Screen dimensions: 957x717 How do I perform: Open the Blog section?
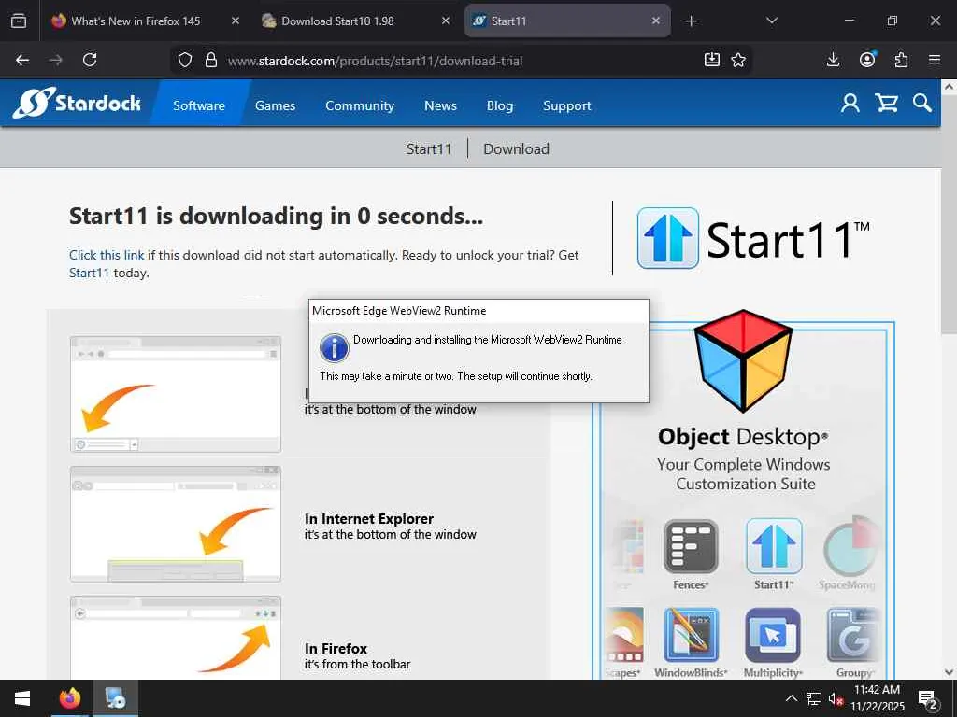(500, 105)
